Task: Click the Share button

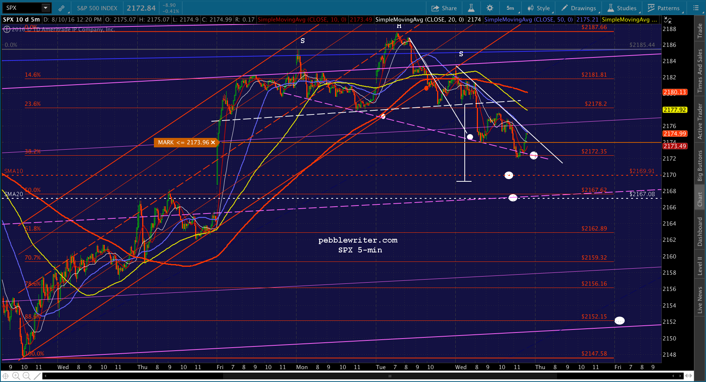Action: click(444, 8)
